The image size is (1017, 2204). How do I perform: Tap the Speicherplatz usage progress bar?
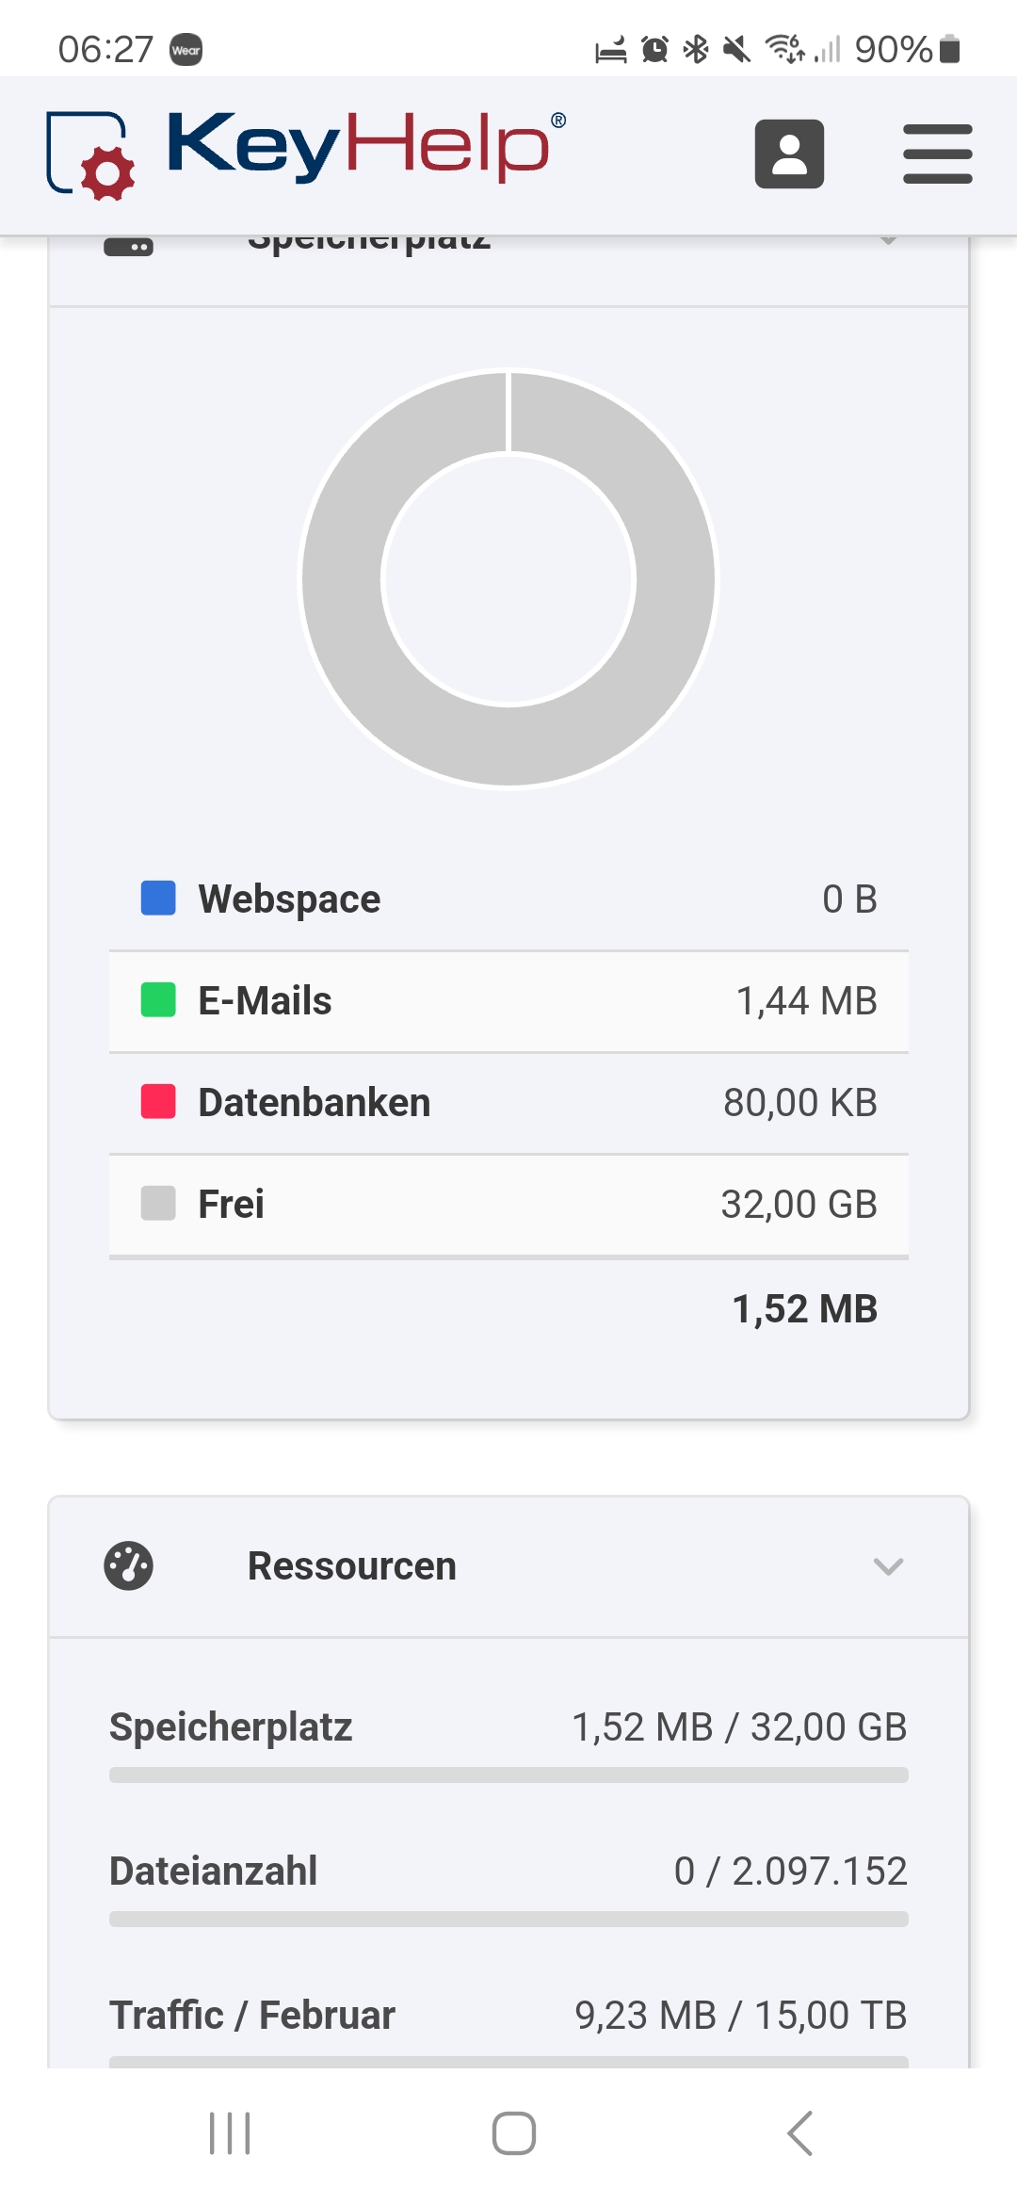click(508, 1775)
